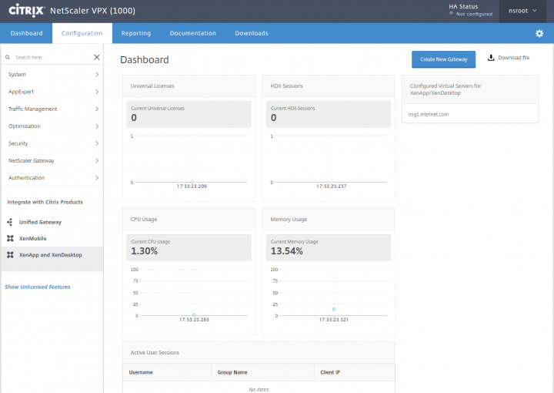Click the Download file icon
The height and width of the screenshot is (393, 554).
[491, 58]
